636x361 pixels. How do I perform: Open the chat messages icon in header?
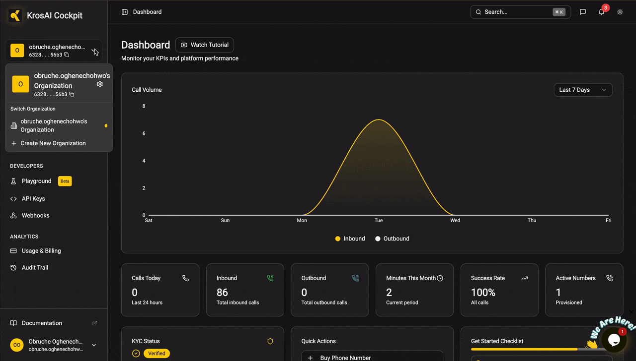point(583,12)
